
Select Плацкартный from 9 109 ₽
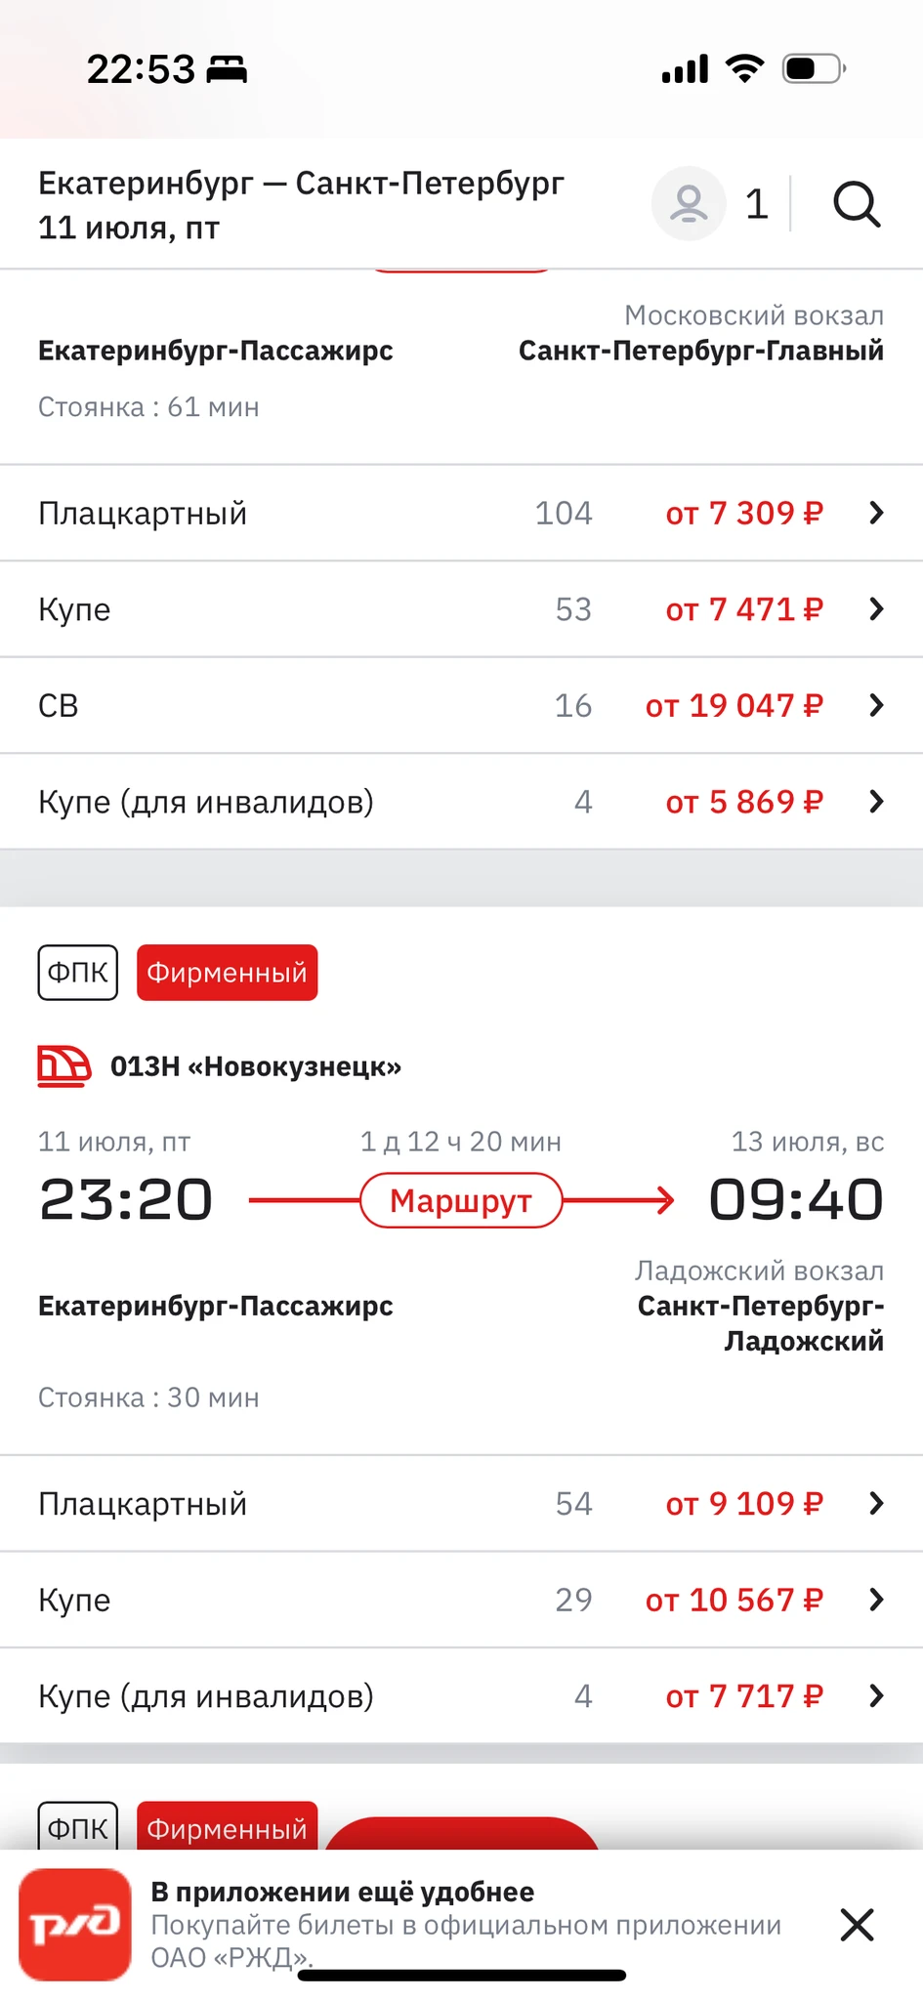(x=461, y=1503)
